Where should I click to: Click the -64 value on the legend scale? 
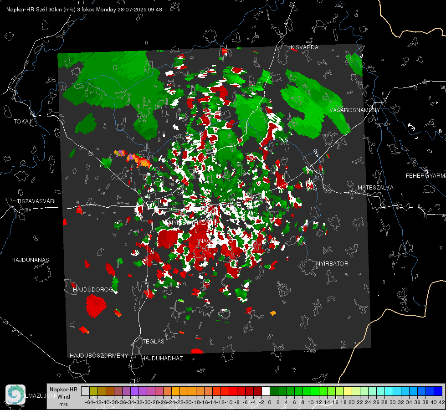pos(89,402)
